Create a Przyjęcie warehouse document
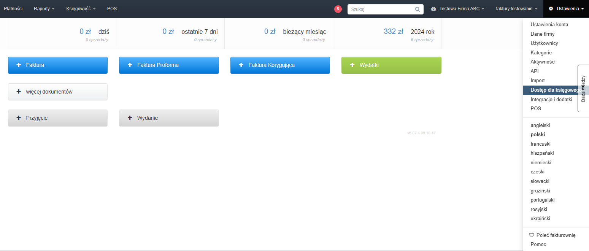 [x=58, y=118]
